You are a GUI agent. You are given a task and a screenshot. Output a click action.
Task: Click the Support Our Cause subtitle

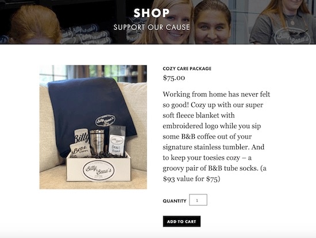152,27
